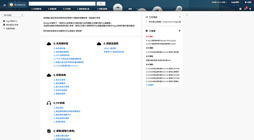The width and height of the screenshot is (254, 140).
Task: Click the calendar icon beside 行事曆
Action: point(147,31)
